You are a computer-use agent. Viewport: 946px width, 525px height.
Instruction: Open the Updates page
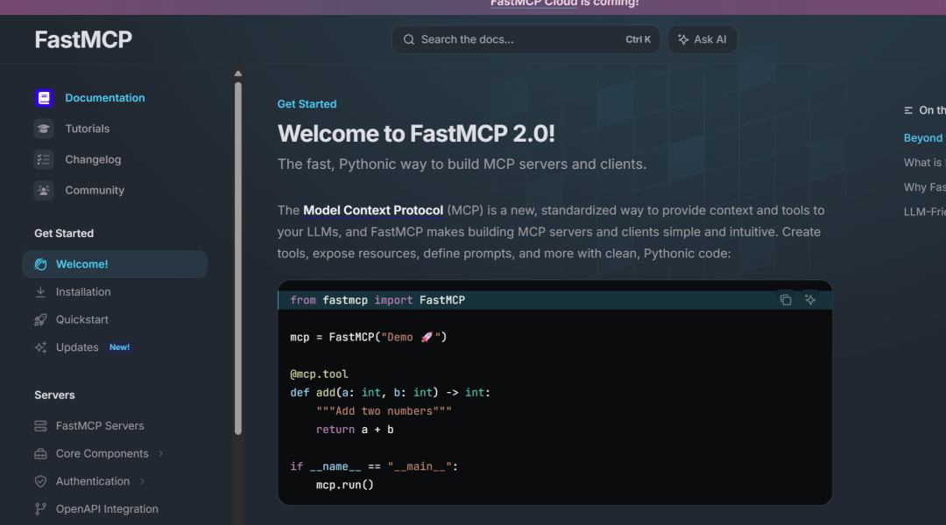pos(77,347)
